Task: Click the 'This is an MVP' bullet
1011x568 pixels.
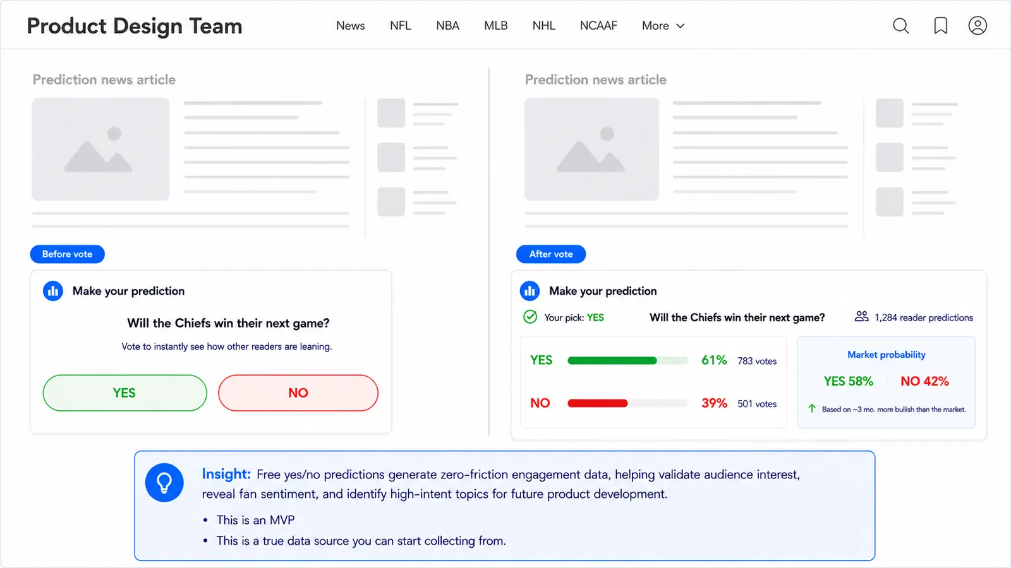Action: 255,520
